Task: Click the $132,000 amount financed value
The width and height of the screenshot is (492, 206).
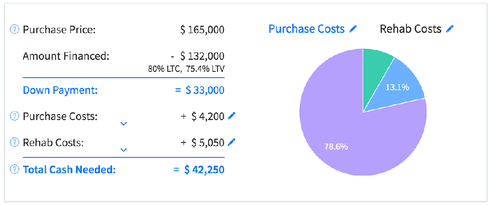Action: (202, 56)
